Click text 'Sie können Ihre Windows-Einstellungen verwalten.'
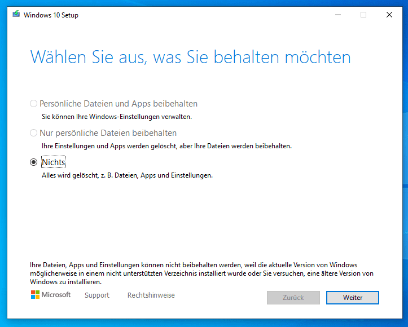408x327 pixels. 117,117
